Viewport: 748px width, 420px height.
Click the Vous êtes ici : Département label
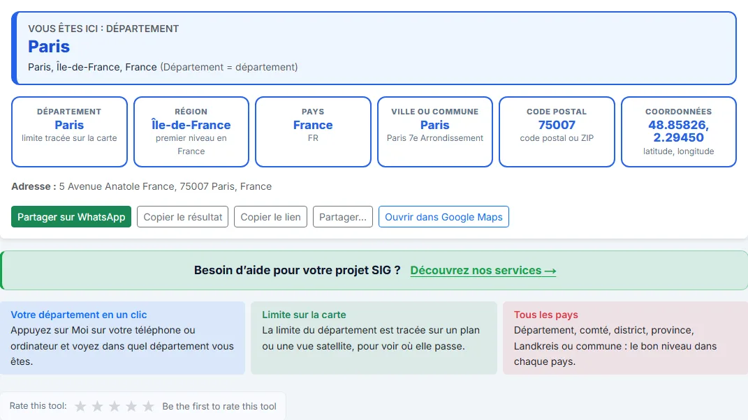103,29
